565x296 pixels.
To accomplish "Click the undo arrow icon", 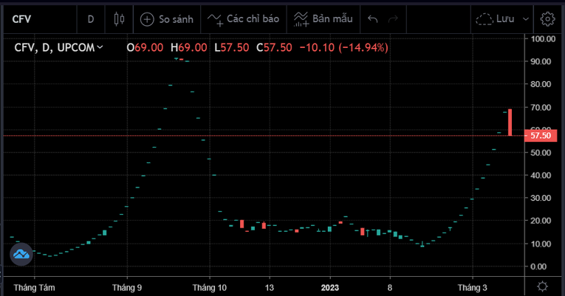I will (x=373, y=18).
